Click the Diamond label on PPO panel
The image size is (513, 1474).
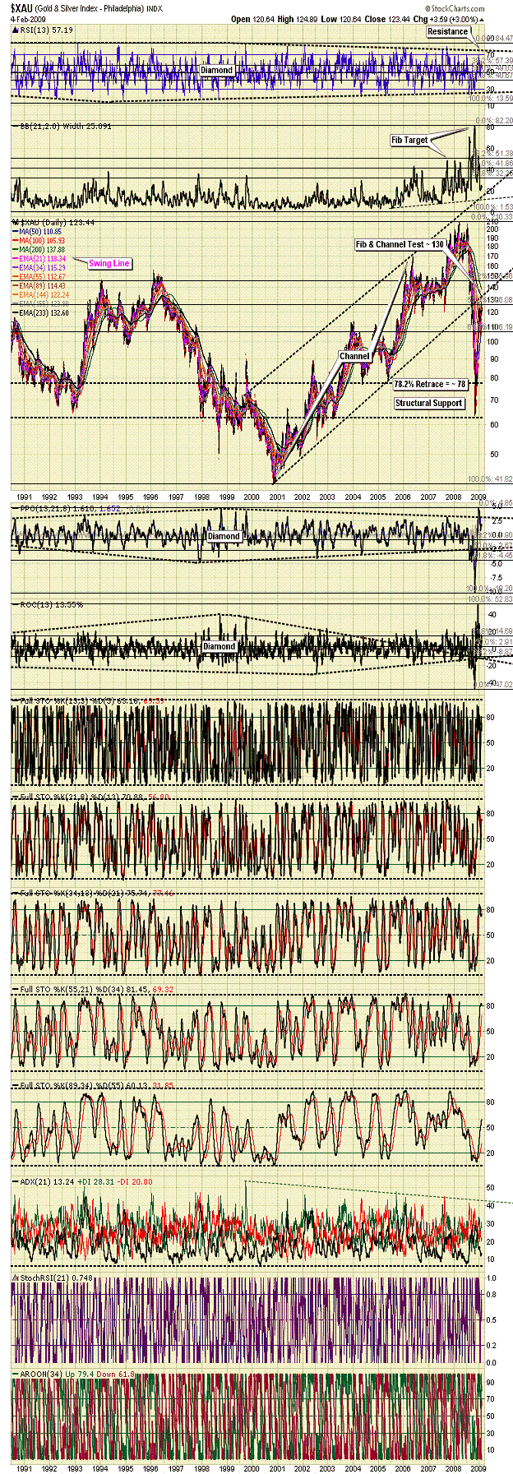pyautogui.click(x=224, y=536)
